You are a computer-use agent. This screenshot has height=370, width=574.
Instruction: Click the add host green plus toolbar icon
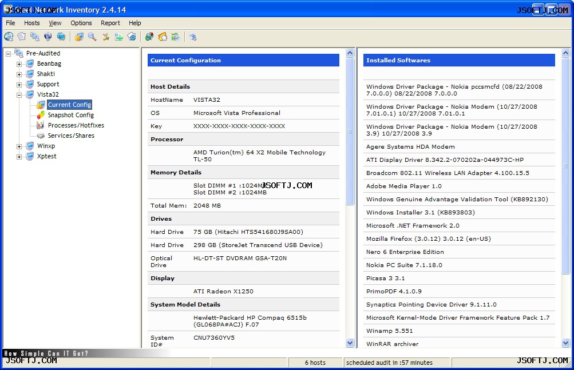pyautogui.click(x=118, y=37)
